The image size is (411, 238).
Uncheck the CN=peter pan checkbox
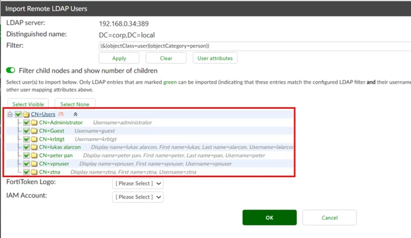(26, 155)
